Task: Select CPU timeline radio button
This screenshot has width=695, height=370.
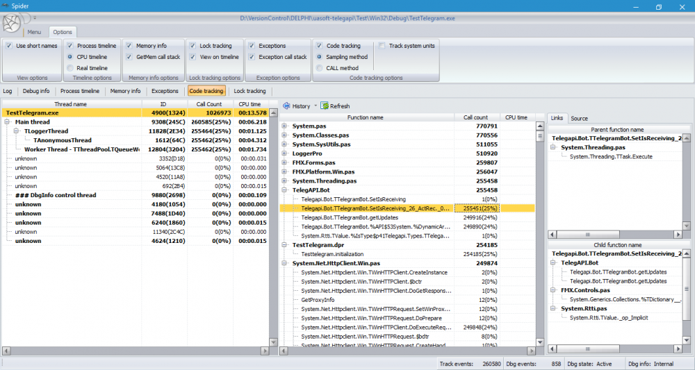Action: (x=70, y=57)
